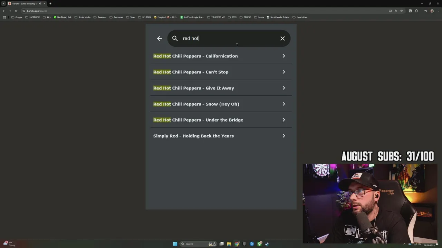Open the Windows Start menu
Image resolution: width=442 pixels, height=248 pixels.
click(x=175, y=244)
